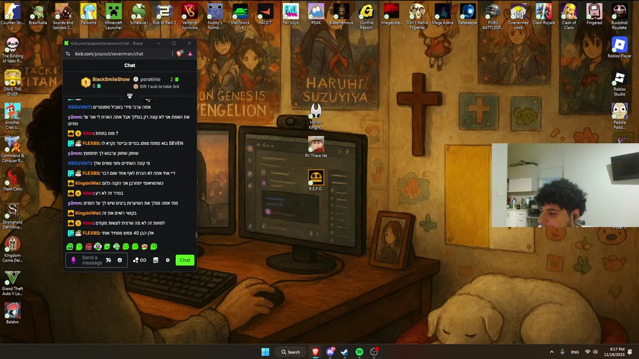Click the taskbar Search box
639x359 pixels.
[x=291, y=352]
